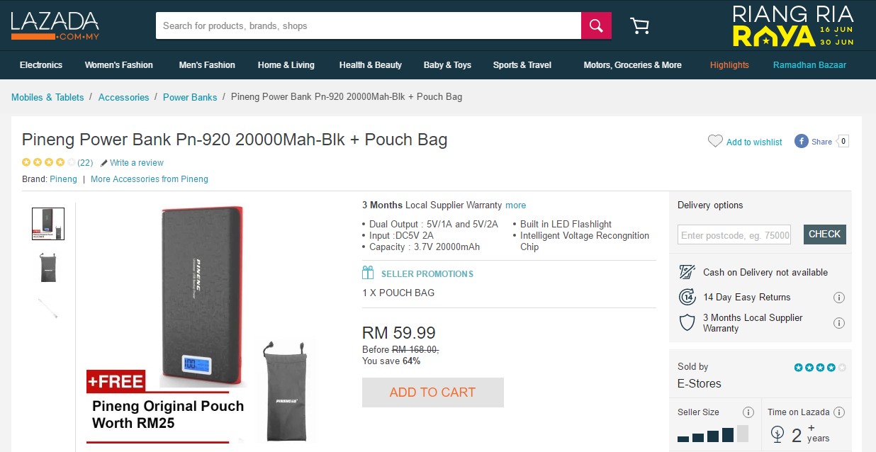This screenshot has height=452, width=876.
Task: Click info icon beside Seller Size
Action: (748, 412)
